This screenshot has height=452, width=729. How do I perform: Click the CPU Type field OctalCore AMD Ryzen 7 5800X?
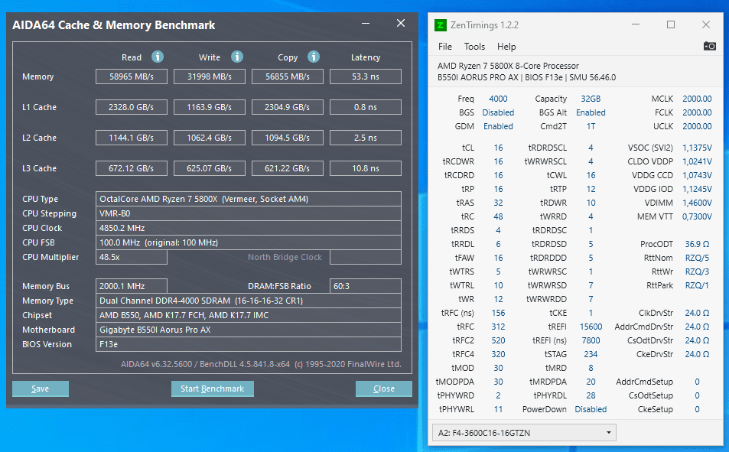pyautogui.click(x=249, y=199)
